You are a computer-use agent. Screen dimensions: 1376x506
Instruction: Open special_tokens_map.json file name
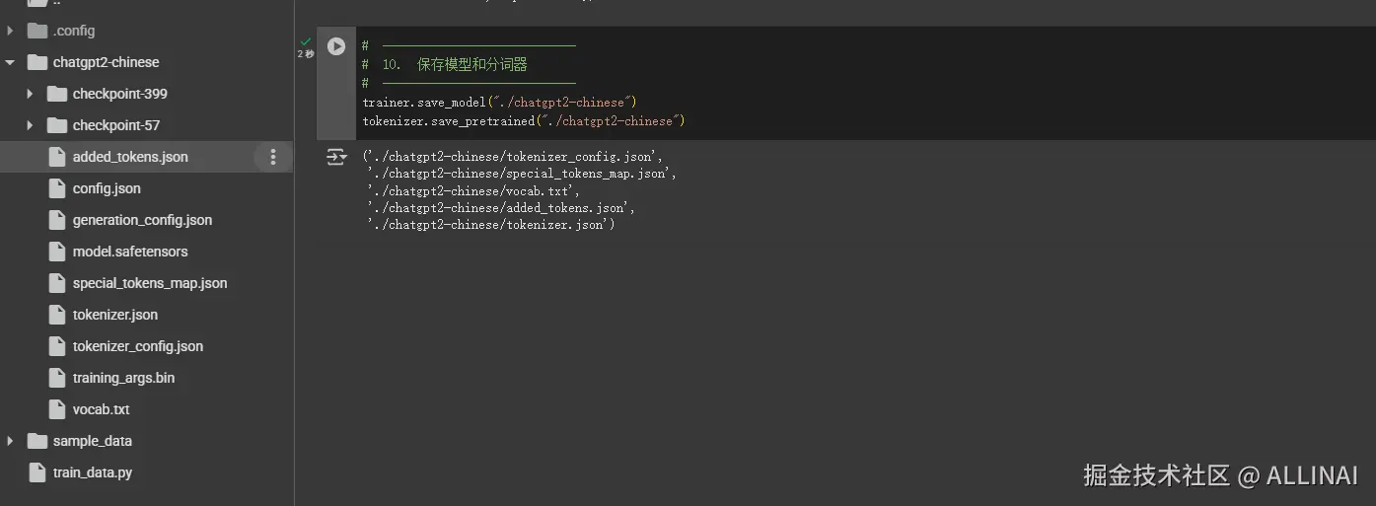(x=150, y=283)
